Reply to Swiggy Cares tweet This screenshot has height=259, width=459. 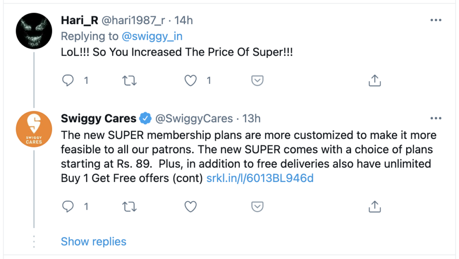[68, 207]
